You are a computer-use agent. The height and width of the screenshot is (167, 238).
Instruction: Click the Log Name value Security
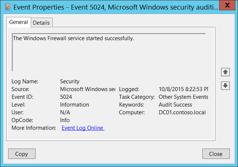click(x=70, y=81)
